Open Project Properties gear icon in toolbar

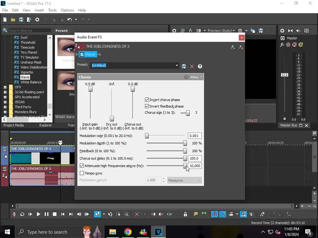tap(37, 20)
